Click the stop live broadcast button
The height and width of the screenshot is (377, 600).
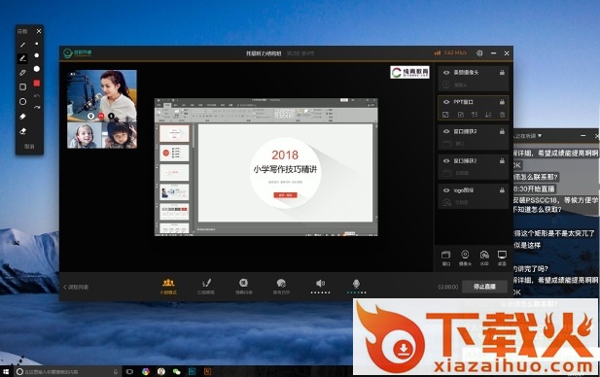[484, 287]
